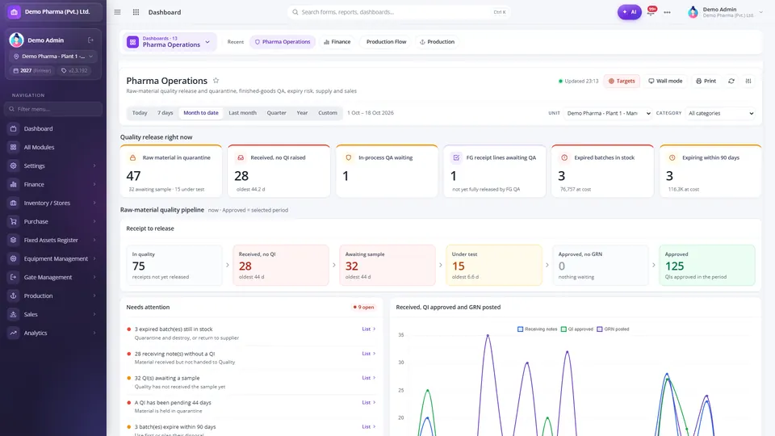Open Raw material in quarantine card
Image resolution: width=775 pixels, height=436 pixels.
click(171, 171)
